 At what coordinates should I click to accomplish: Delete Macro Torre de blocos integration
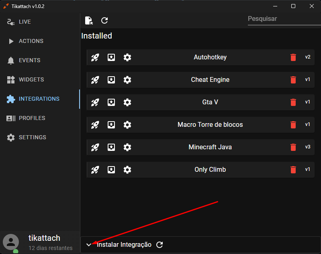pos(293,125)
